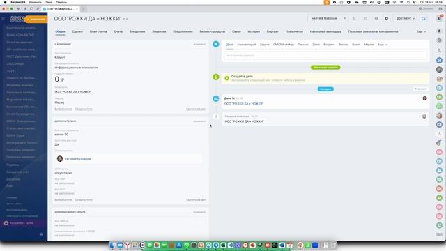Click the green WhatsApp-style icon in the right sidebar
446x251 pixels.
(439, 107)
